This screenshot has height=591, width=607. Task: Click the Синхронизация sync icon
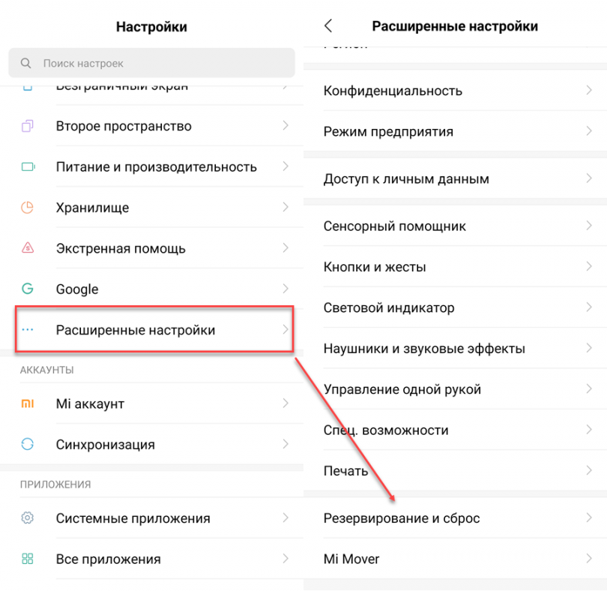pos(28,444)
